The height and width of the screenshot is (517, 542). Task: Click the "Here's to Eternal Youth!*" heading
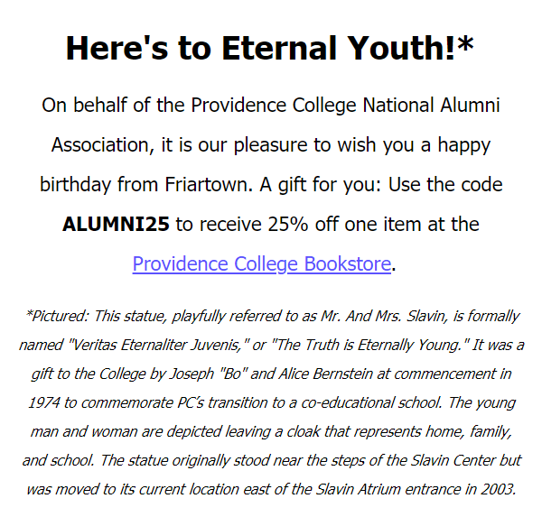269,48
